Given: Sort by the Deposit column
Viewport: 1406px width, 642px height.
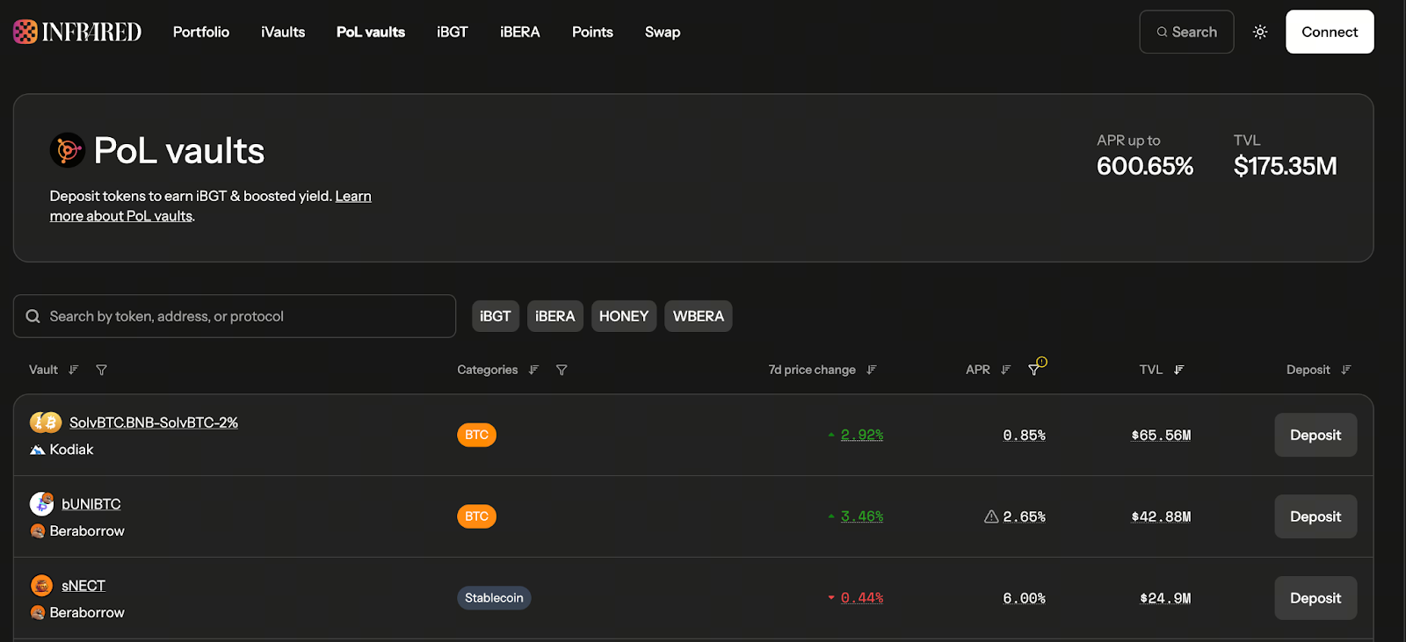Looking at the screenshot, I should [x=1346, y=370].
